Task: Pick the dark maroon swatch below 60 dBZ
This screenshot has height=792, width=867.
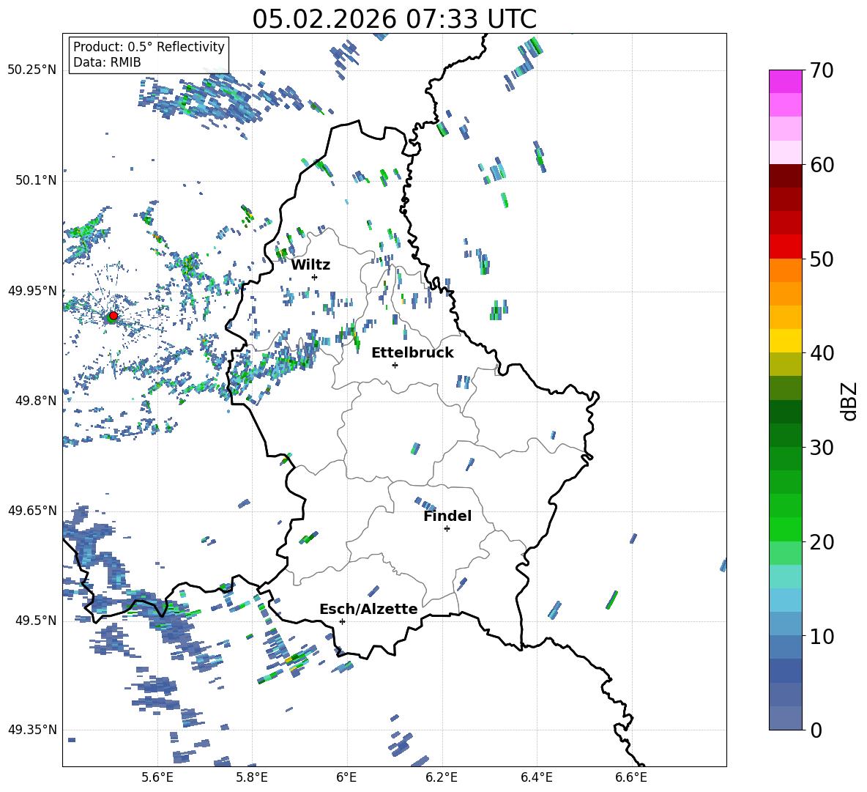Action: [786, 176]
